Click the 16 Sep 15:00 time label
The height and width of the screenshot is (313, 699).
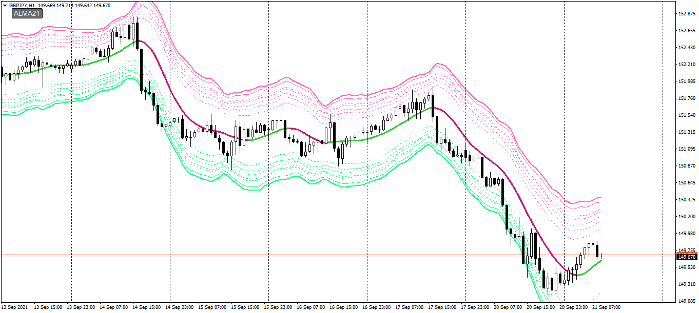[344, 307]
